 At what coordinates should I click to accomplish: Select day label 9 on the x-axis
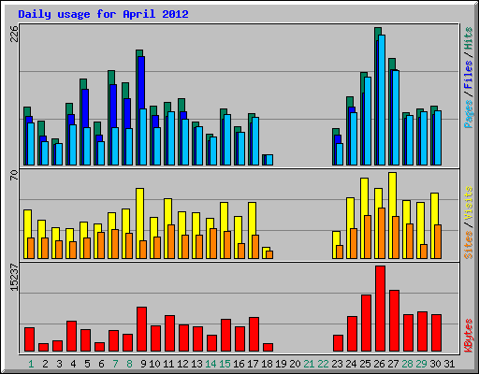pyautogui.click(x=143, y=364)
